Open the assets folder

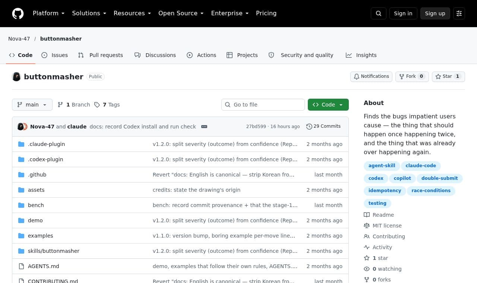pos(36,190)
